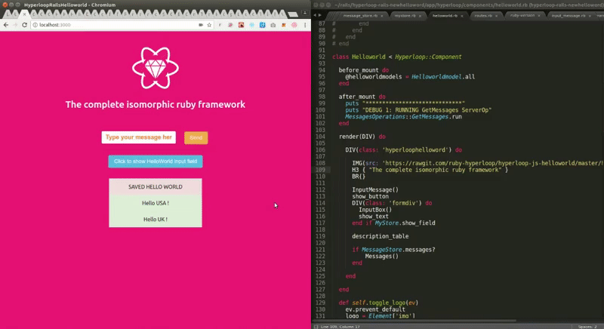Select the 'Hello UK !' row
Image resolution: width=604 pixels, height=329 pixels.
[156, 220]
